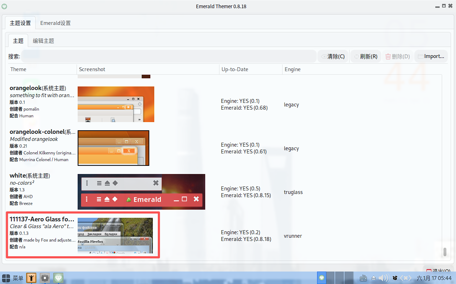The height and width of the screenshot is (284, 456).
Task: Switch to the 主题设置 tab
Action: coord(20,23)
